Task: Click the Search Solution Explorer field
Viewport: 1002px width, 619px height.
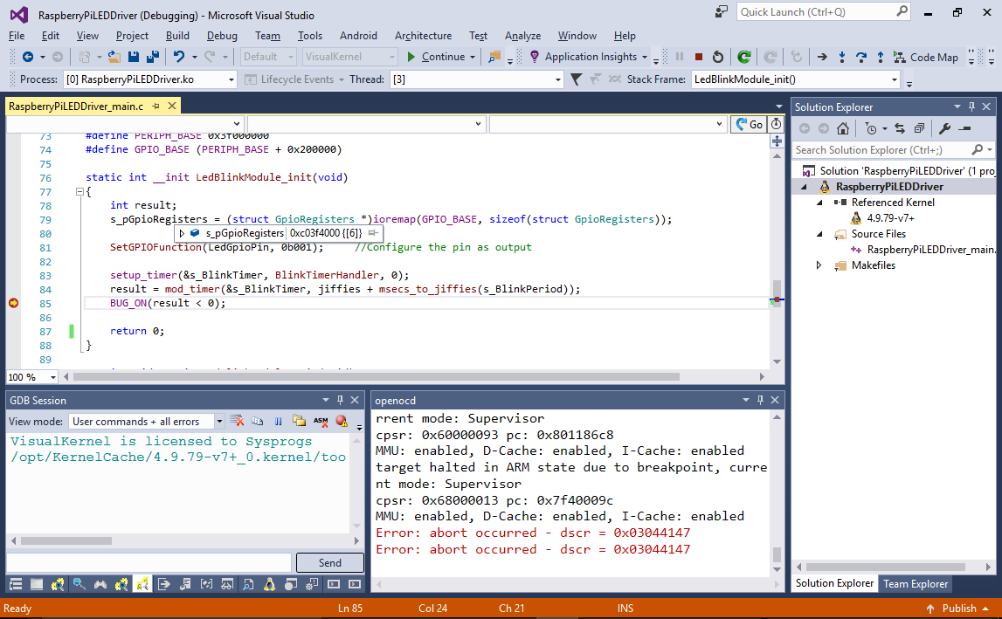Action: point(892,149)
